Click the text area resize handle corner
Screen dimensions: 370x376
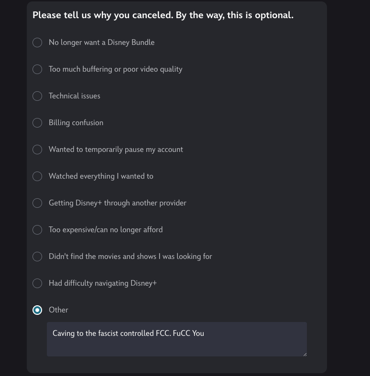click(x=305, y=354)
